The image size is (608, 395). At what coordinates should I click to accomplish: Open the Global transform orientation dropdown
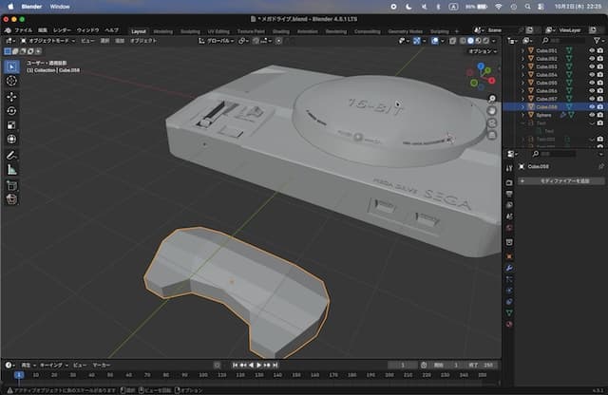[219, 41]
